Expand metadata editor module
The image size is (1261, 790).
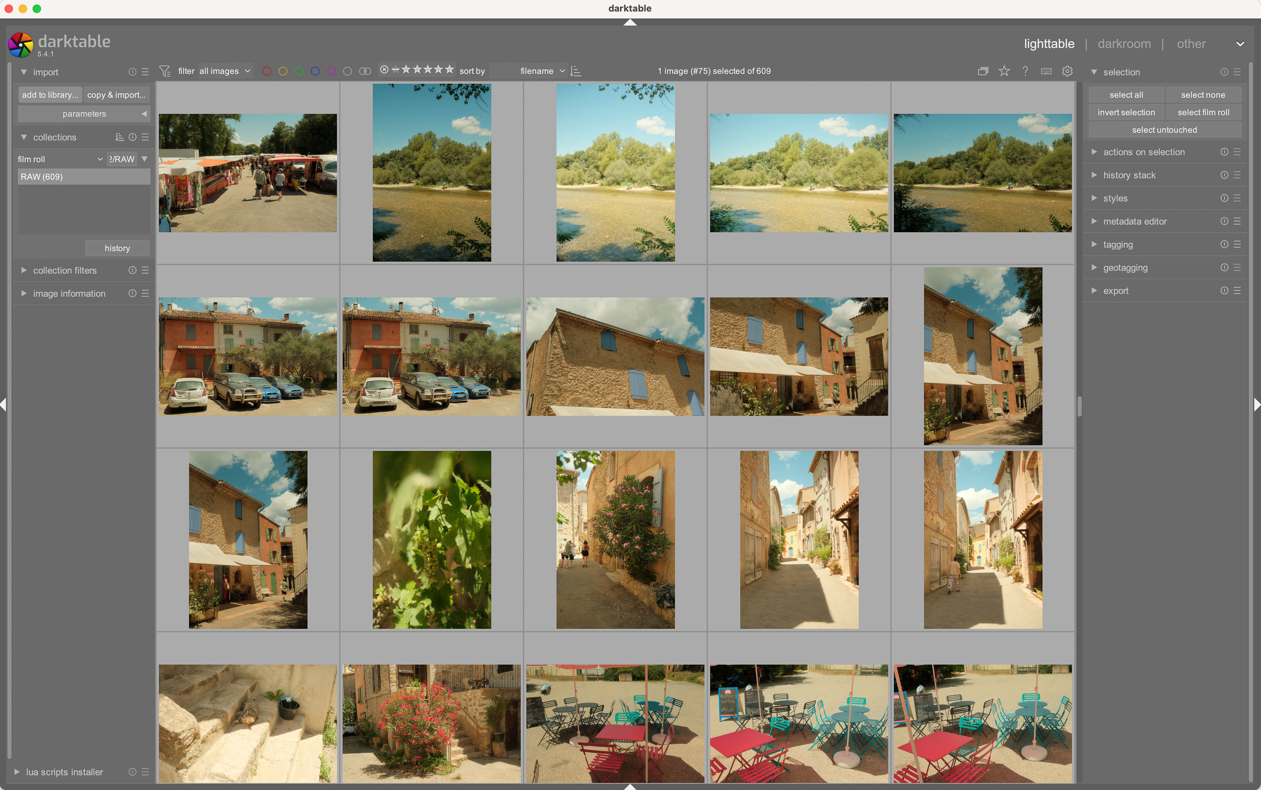tap(1094, 221)
